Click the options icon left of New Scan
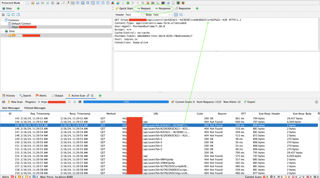 coord(3,102)
